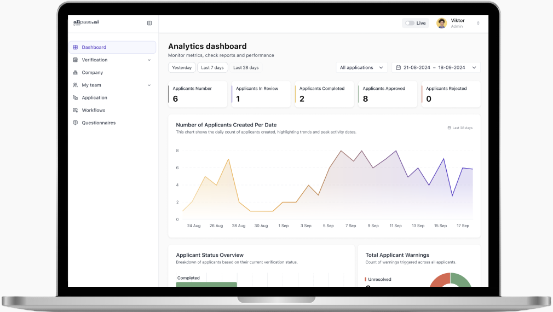
Task: Click the Applicants Approved stat card
Action: click(x=388, y=94)
